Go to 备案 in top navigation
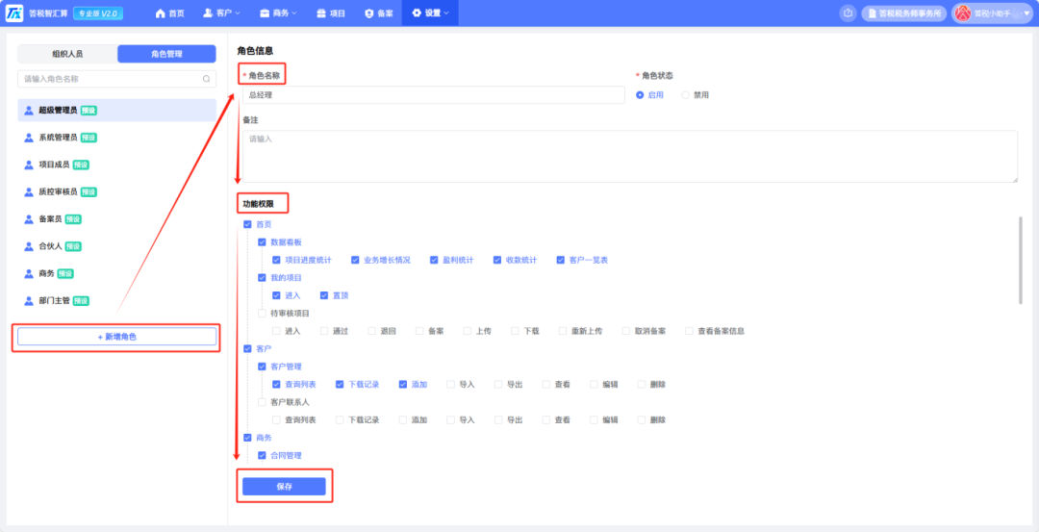 point(378,13)
